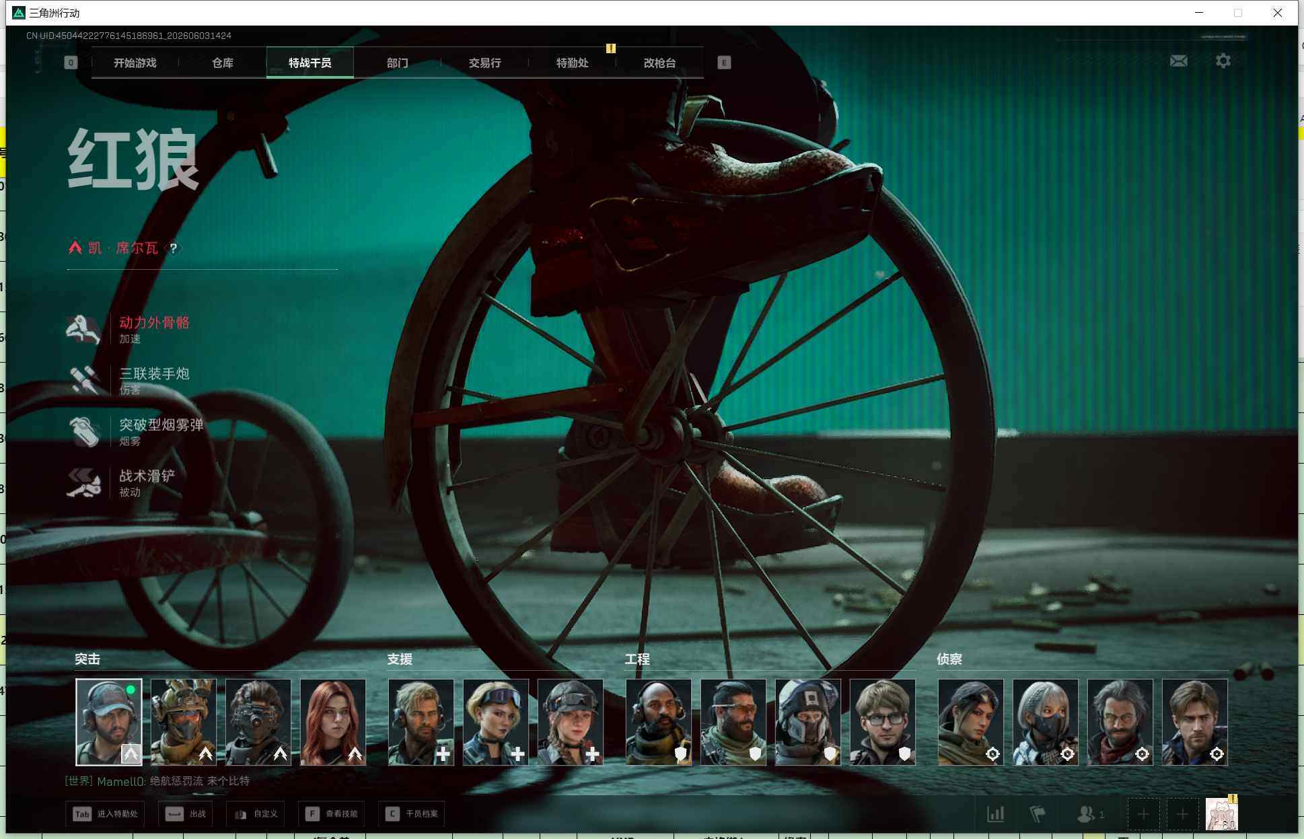Select the engineer with orange glasses portrait
The height and width of the screenshot is (839, 1304).
point(733,722)
